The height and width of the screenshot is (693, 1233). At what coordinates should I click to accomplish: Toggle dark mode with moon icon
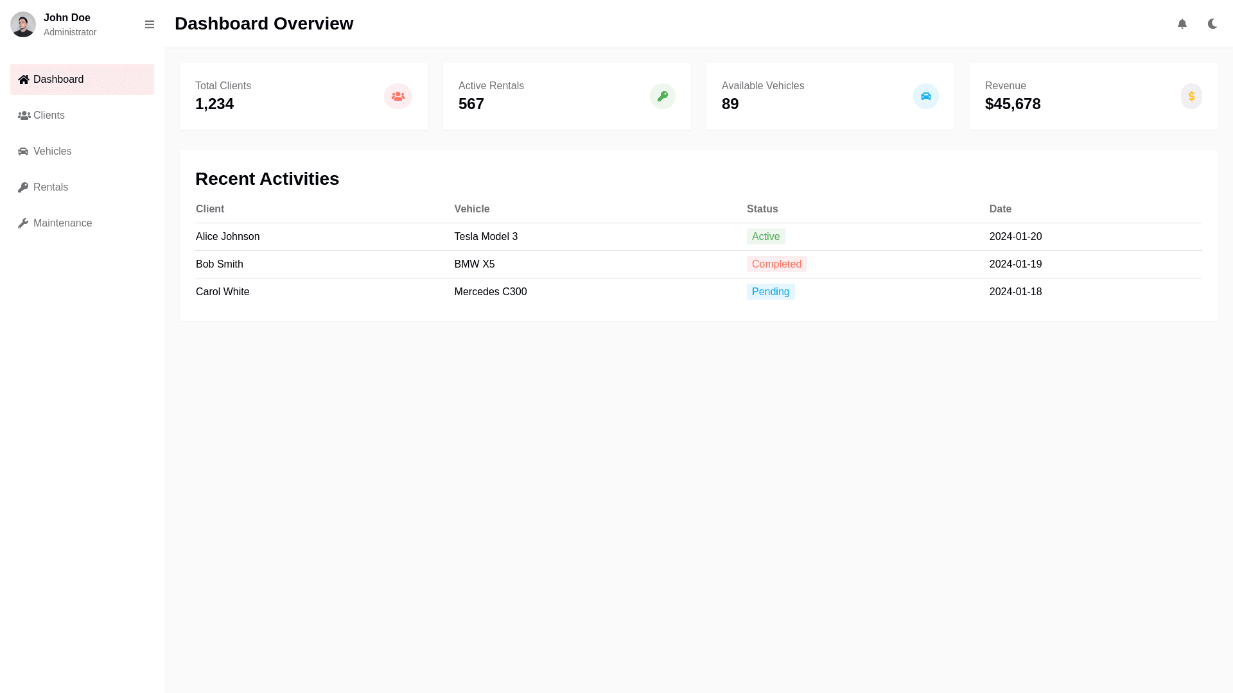tap(1212, 24)
